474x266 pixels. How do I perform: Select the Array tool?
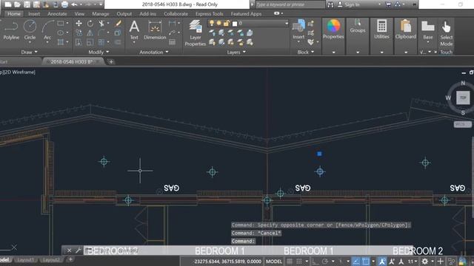coord(101,42)
